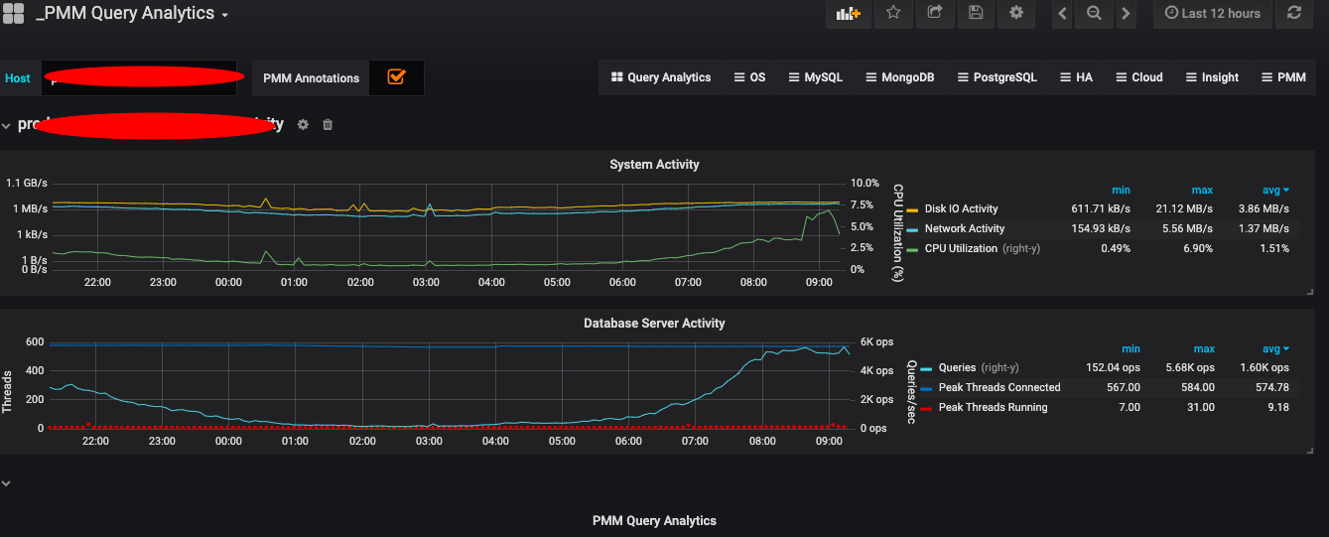The height and width of the screenshot is (537, 1329).
Task: Click the 1.51% CPU avg value
Action: [1273, 248]
